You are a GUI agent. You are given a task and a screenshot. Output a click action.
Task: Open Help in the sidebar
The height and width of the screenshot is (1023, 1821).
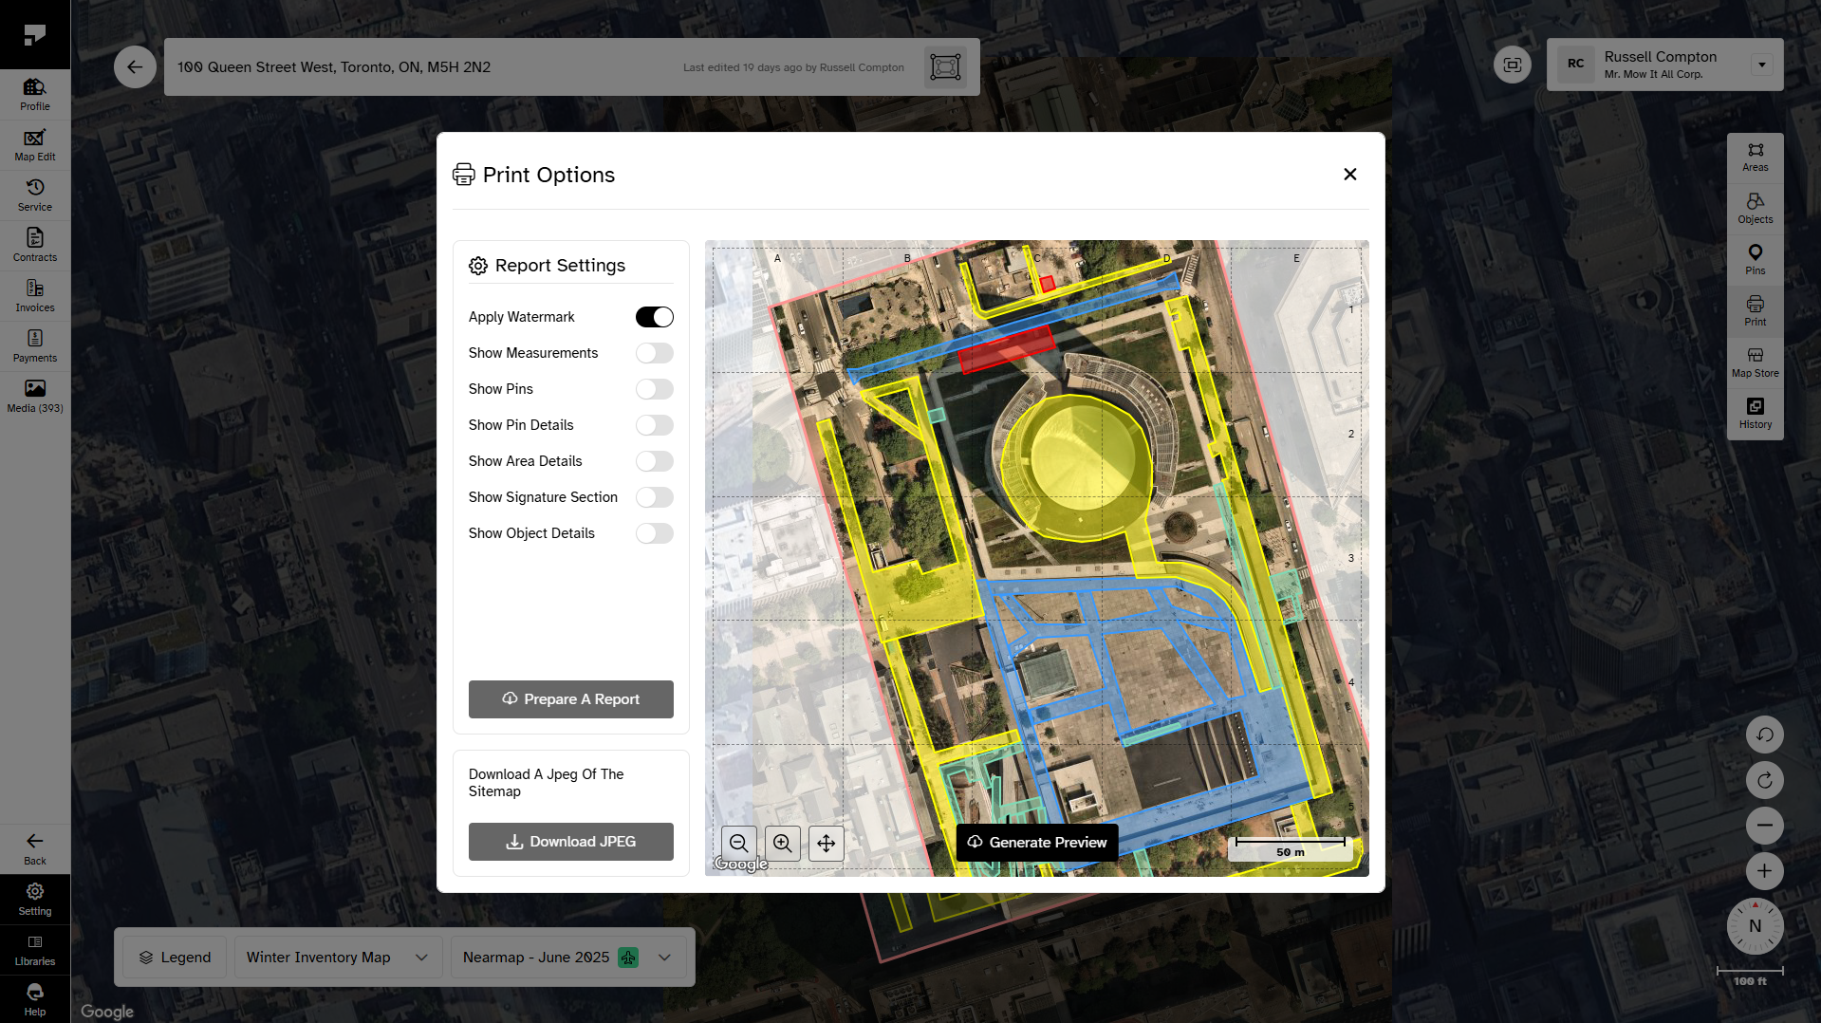point(35,999)
